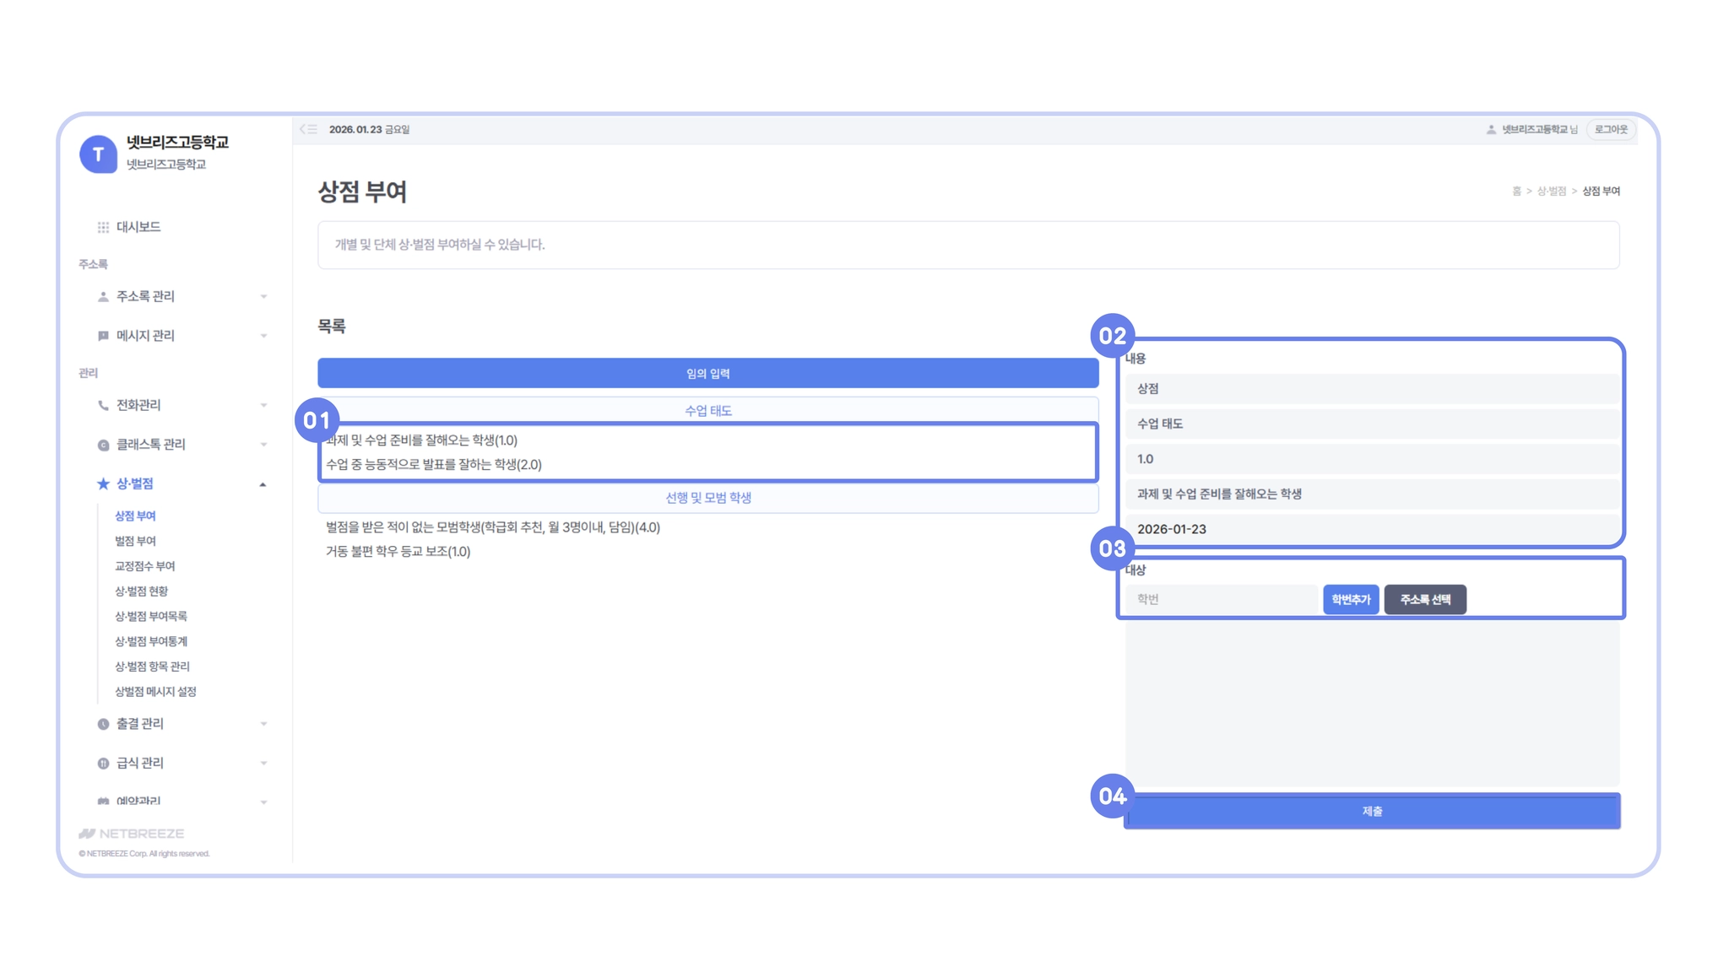Click the address book person icon
Viewport: 1729px width, 972px height.
[103, 297]
